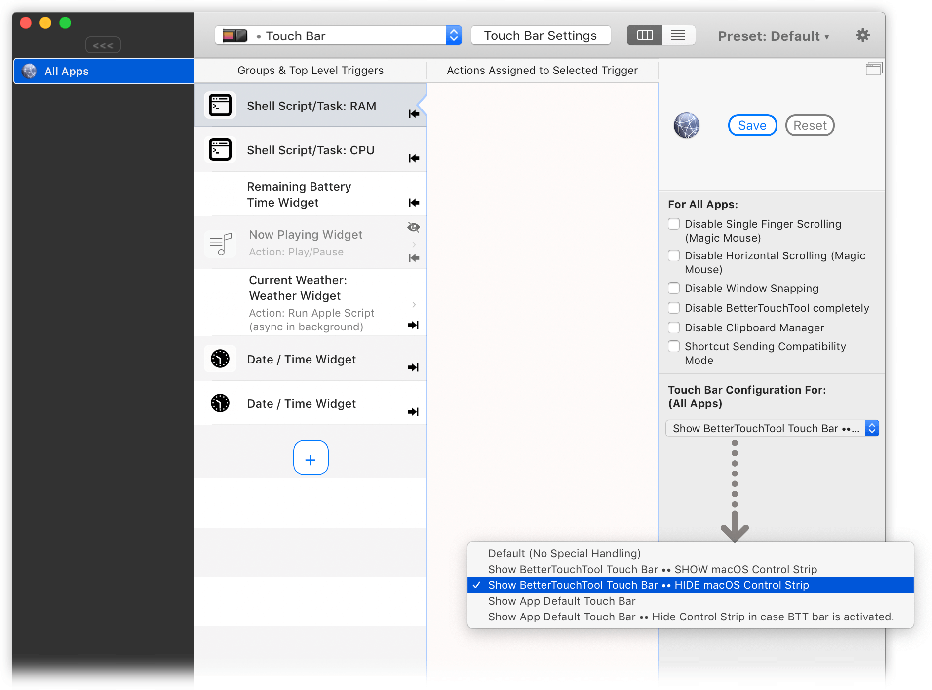The image size is (932, 690).
Task: Open Show BetterTouchTool Touch Bar configuration dropdown
Action: coord(772,428)
